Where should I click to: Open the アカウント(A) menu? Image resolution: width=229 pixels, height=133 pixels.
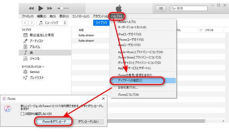[x=100, y=16]
